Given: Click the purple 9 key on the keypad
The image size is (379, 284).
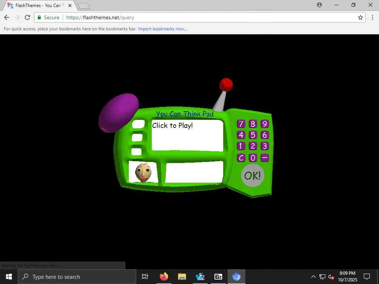Looking at the screenshot, I should 265,124.
